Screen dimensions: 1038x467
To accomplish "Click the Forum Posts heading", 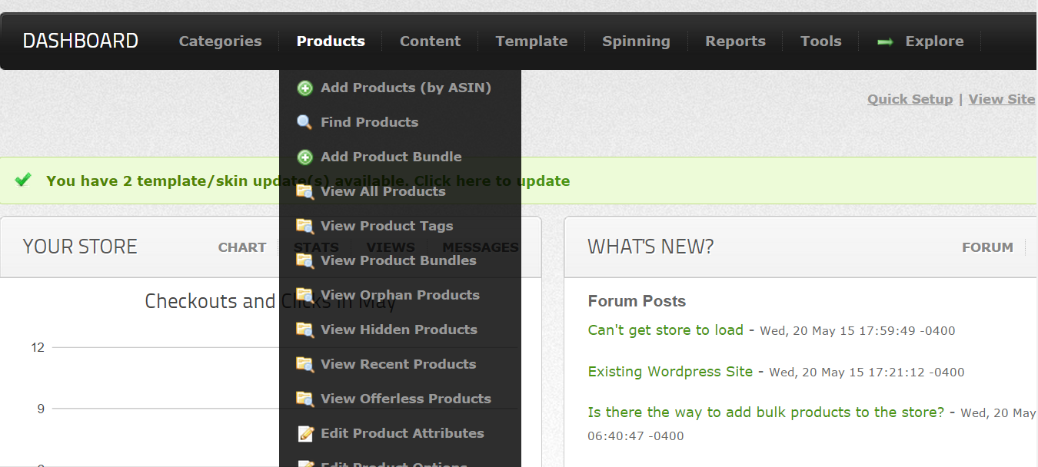I will tap(637, 301).
